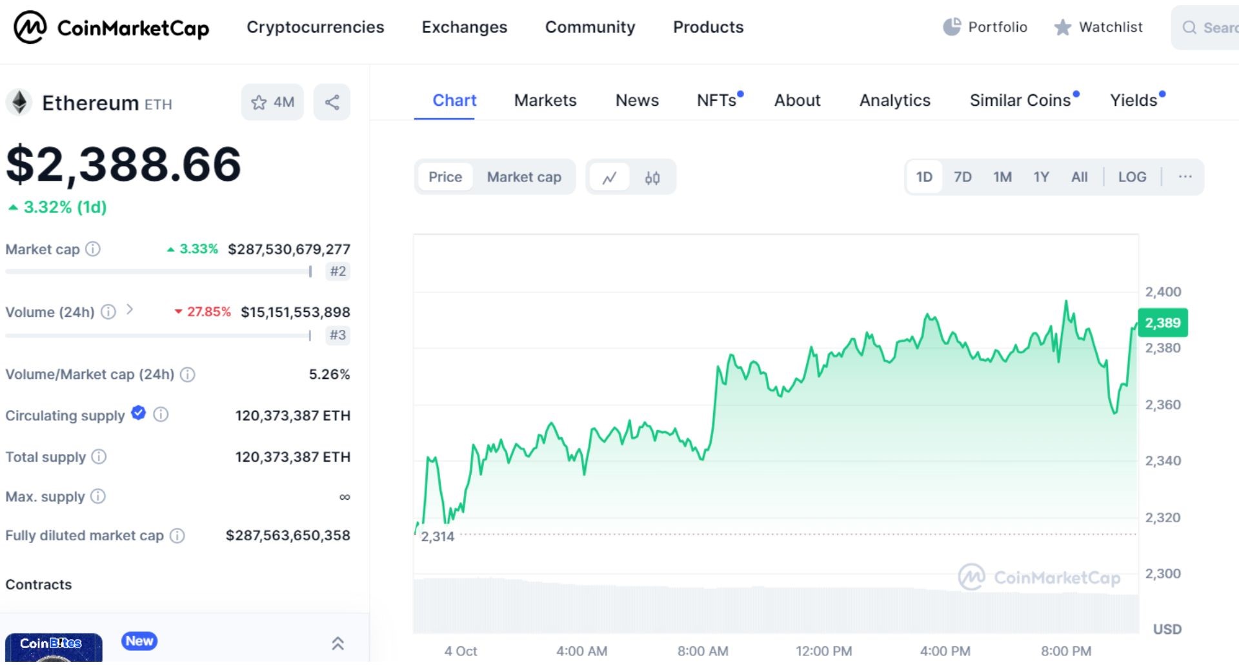Switch to the News tab
Viewport: 1239px width, 665px height.
pyautogui.click(x=637, y=100)
